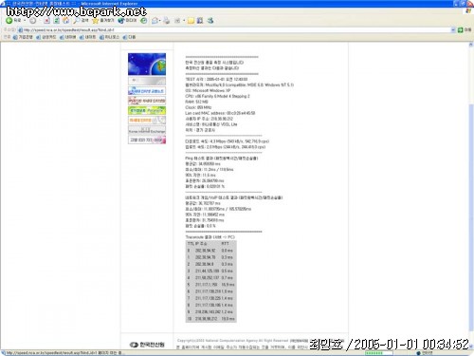Open dropdown arrow next to Edit icon
Viewport: 474px width, 356px height.
pyautogui.click(x=184, y=21)
